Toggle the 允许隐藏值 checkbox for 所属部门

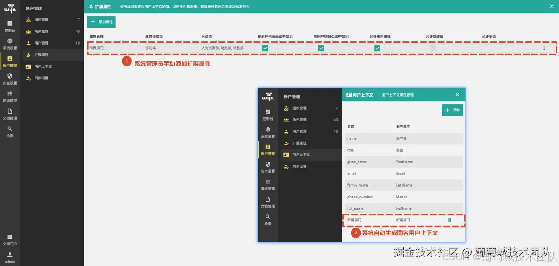tap(433, 48)
